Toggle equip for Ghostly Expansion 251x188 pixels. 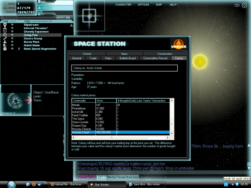pos(12,32)
